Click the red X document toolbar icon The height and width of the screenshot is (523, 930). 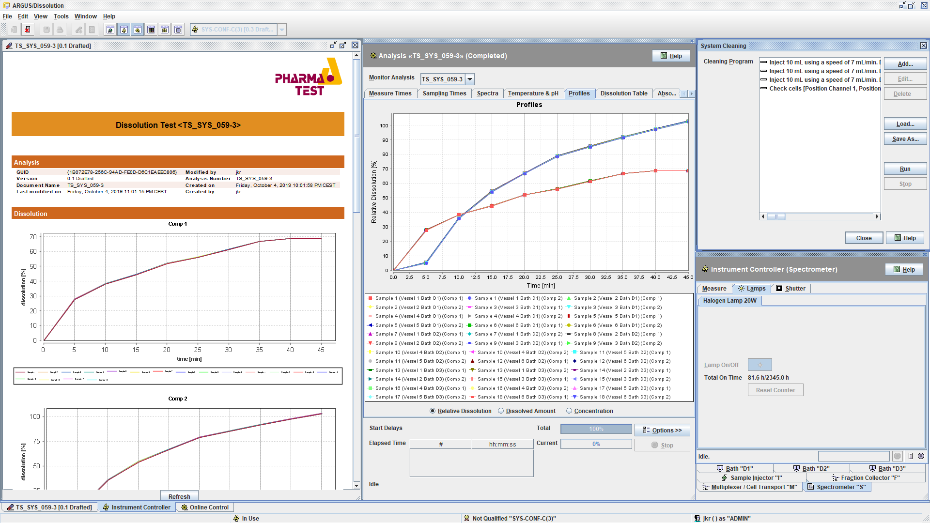(x=28, y=30)
